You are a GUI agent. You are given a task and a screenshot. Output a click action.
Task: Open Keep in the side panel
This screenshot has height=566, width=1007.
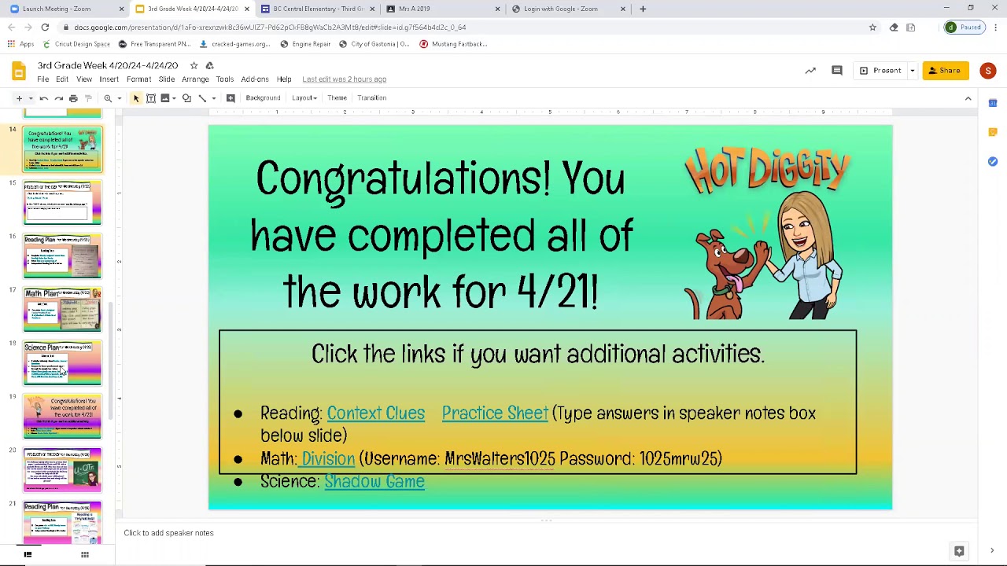[x=993, y=132]
